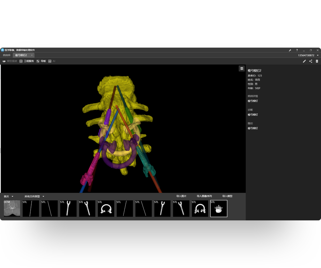The width and height of the screenshot is (321, 268).
Task: Select the first ring-shaped guide STL thumbnail
Action: pyautogui.click(x=106, y=208)
